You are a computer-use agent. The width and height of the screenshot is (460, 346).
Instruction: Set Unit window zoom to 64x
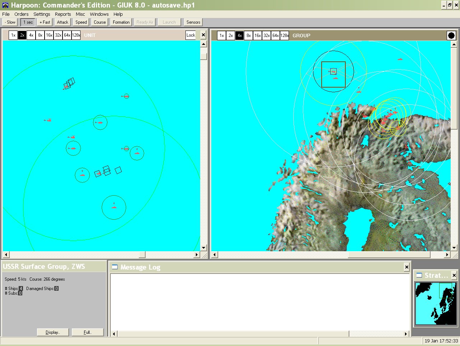tap(67, 35)
